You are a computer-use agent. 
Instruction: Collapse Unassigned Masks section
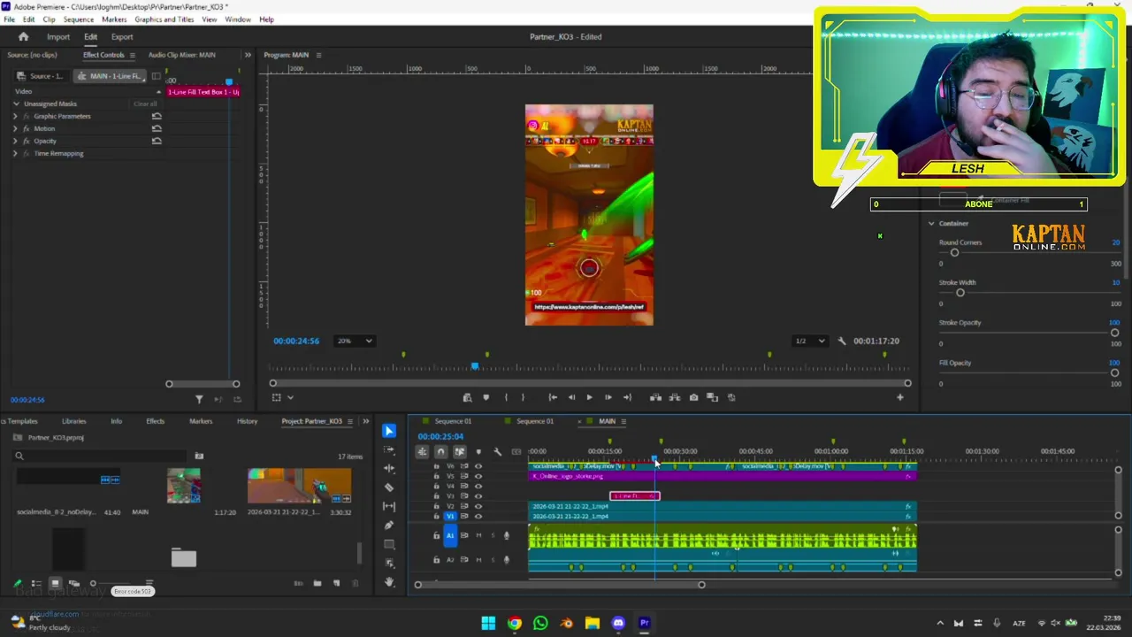pos(16,104)
